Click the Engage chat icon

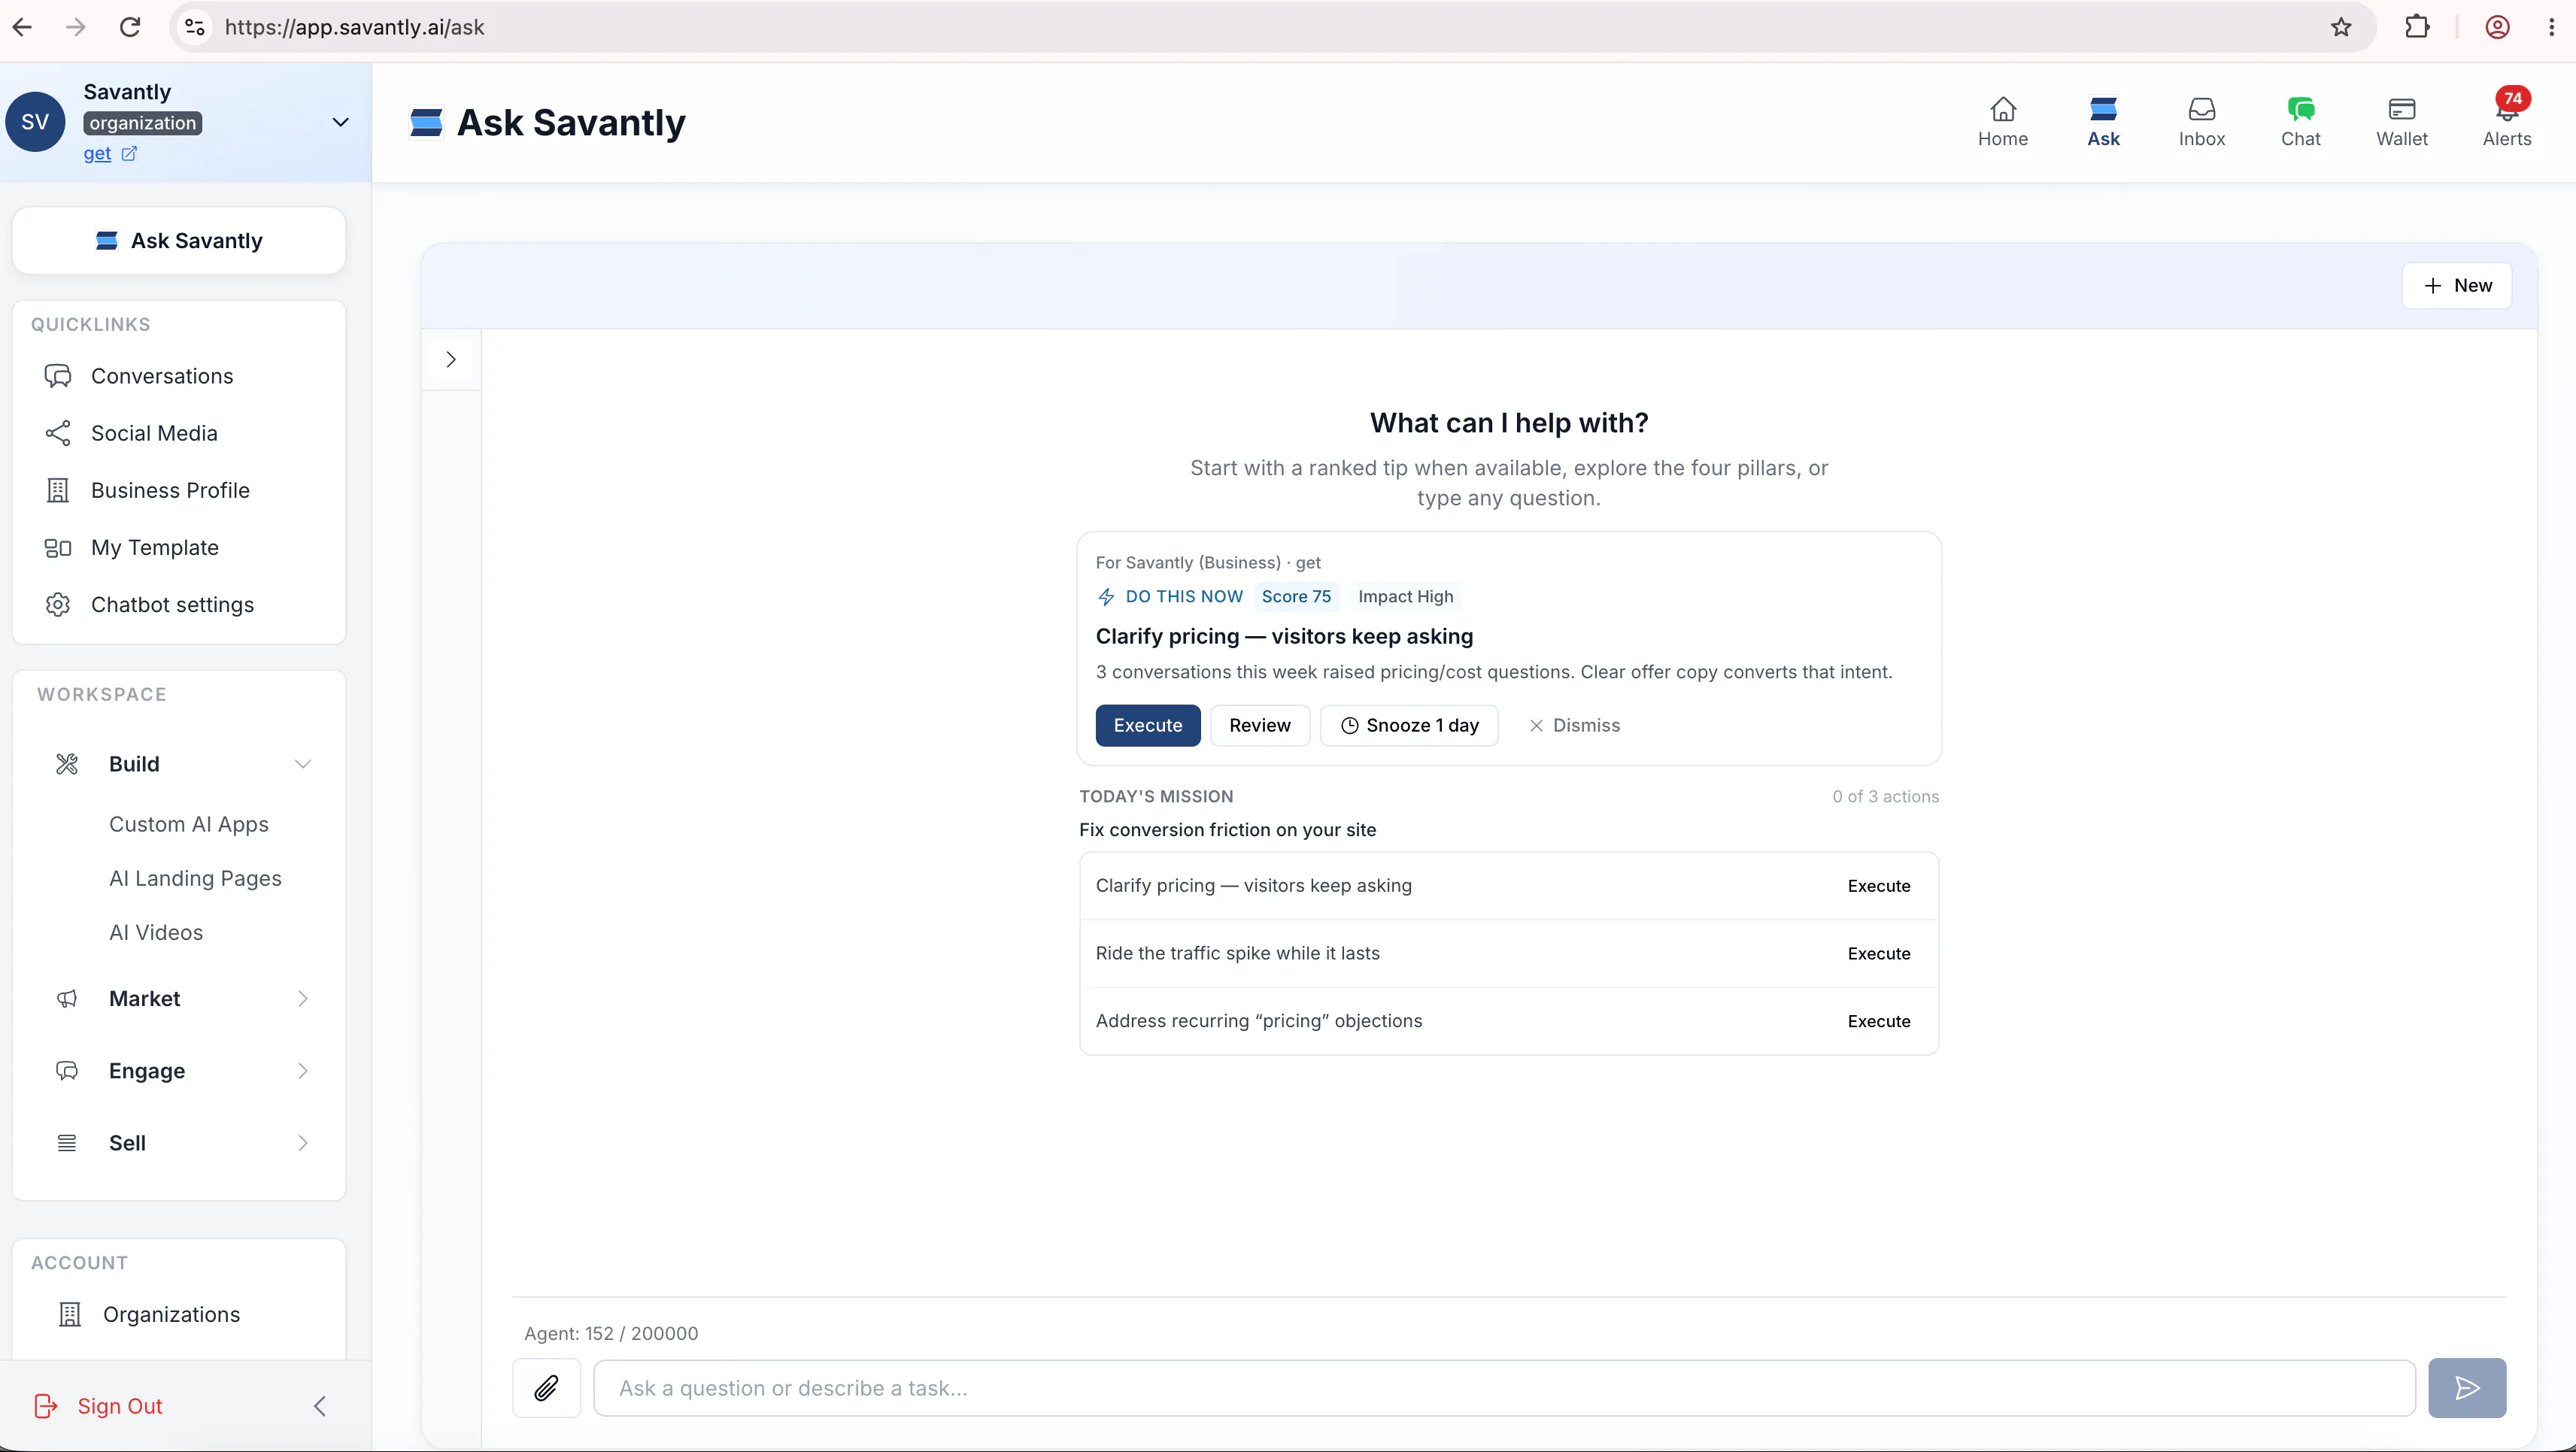(67, 1071)
